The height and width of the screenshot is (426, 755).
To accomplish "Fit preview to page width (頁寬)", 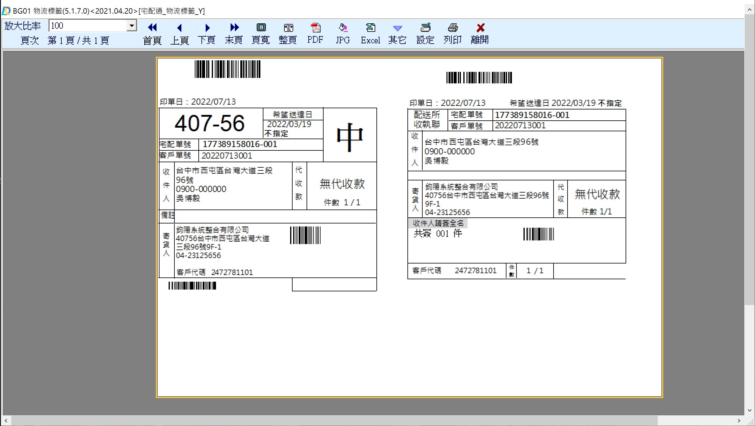I will 261,34.
